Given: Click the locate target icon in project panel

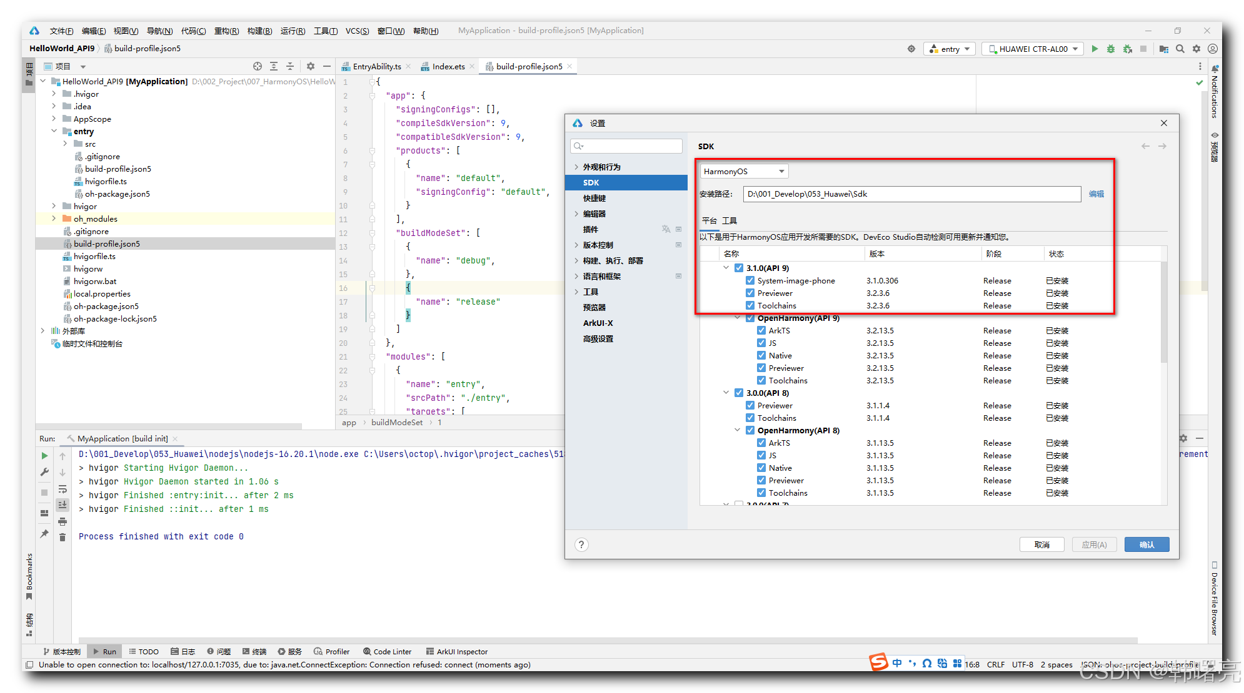Looking at the screenshot, I should [x=258, y=66].
